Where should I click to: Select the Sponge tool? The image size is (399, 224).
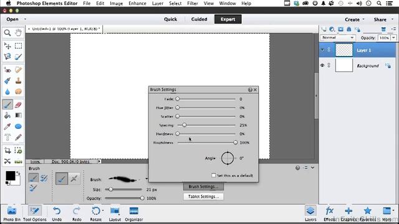pyautogui.click(x=18, y=91)
